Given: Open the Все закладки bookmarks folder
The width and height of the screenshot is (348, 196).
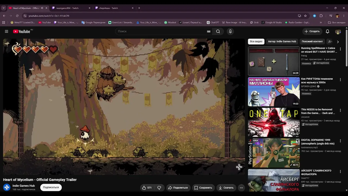Looking at the screenshot, I should pyautogui.click(x=337, y=23).
